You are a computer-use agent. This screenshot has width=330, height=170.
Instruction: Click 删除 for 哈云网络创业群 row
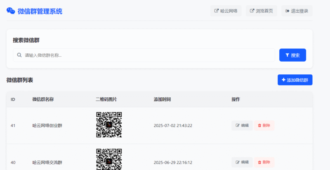coord(264,125)
